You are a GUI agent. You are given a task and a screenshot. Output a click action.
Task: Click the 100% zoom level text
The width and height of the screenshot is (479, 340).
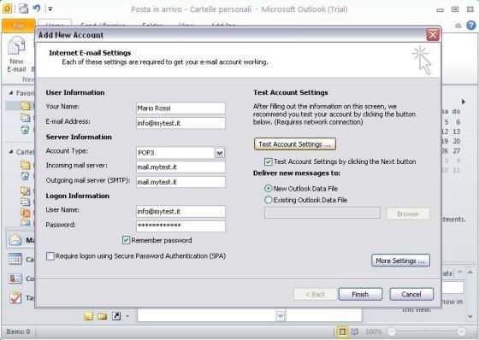coord(374,331)
